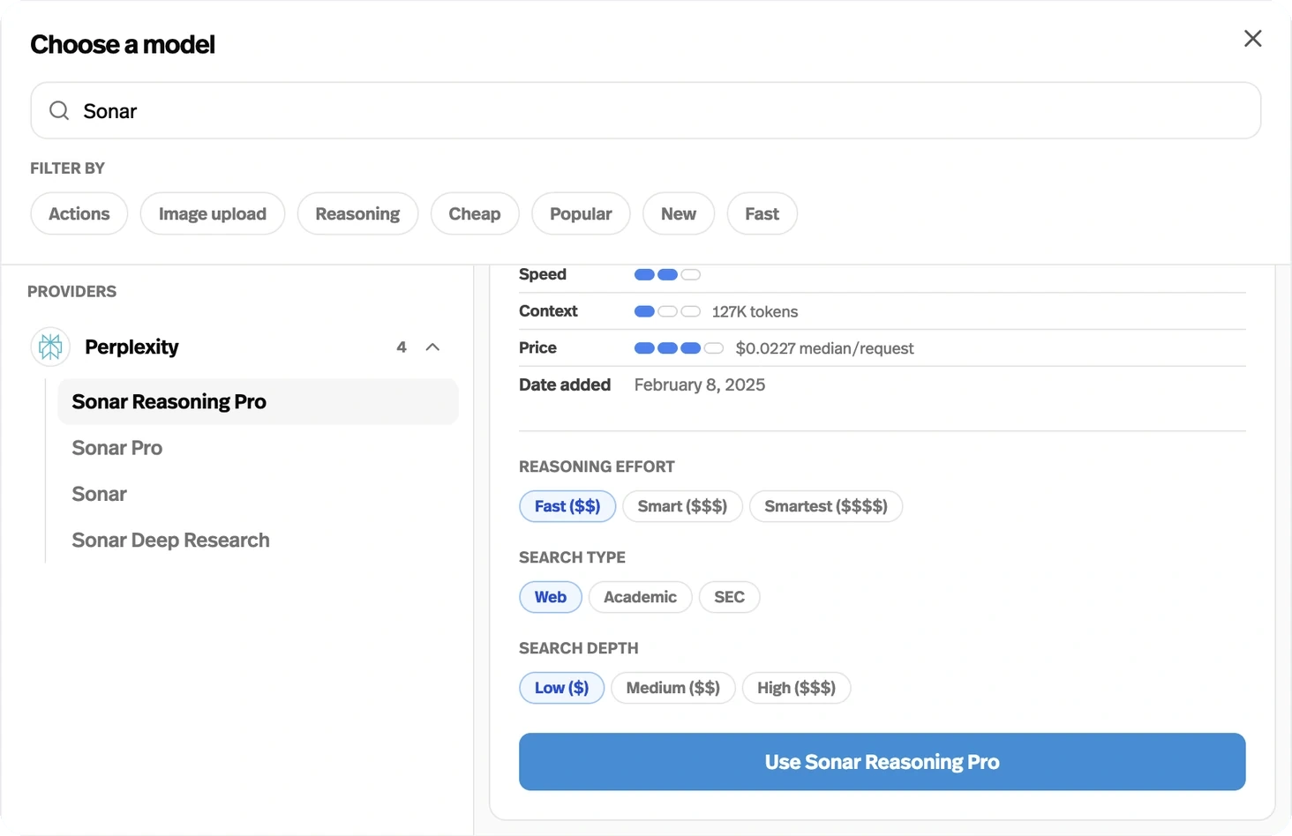Set search depth to Low ($)
This screenshot has width=1292, height=836.
coord(562,688)
